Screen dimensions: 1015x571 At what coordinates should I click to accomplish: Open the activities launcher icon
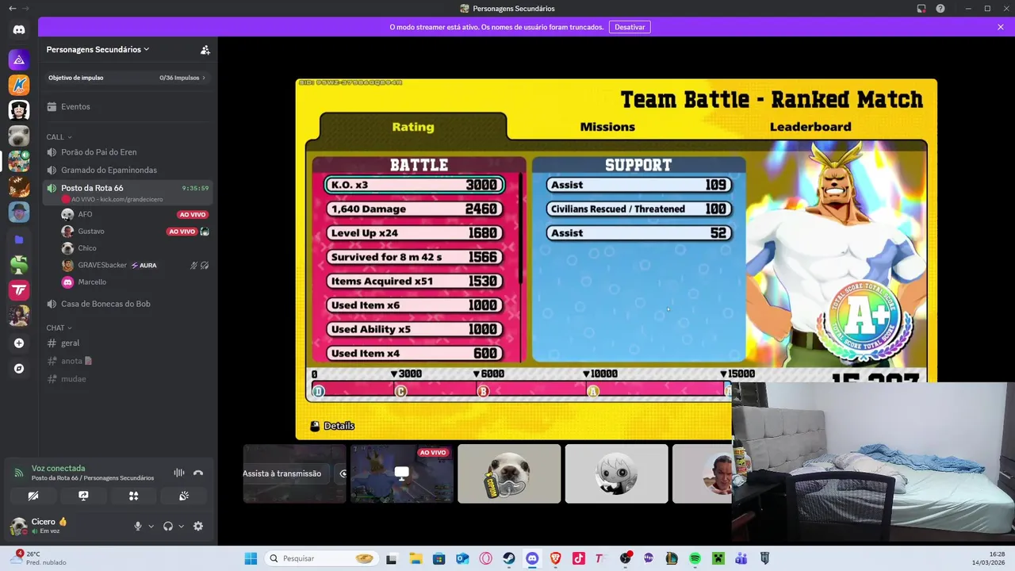click(133, 496)
